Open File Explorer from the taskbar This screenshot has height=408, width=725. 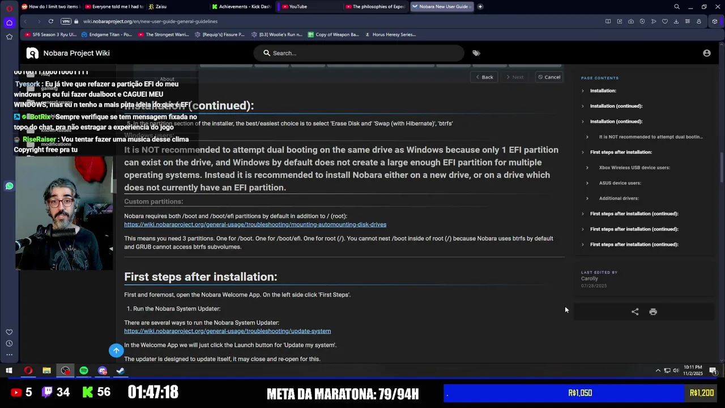tap(46, 371)
